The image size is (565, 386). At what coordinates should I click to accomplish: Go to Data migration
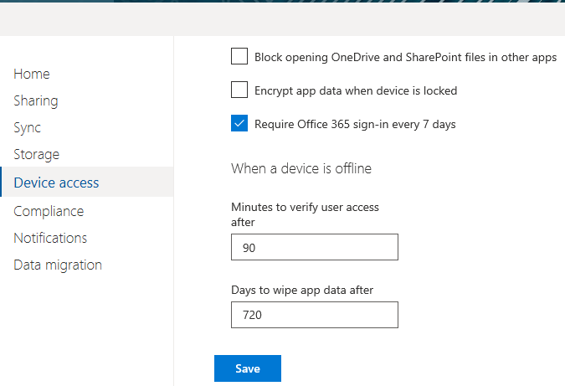(58, 265)
